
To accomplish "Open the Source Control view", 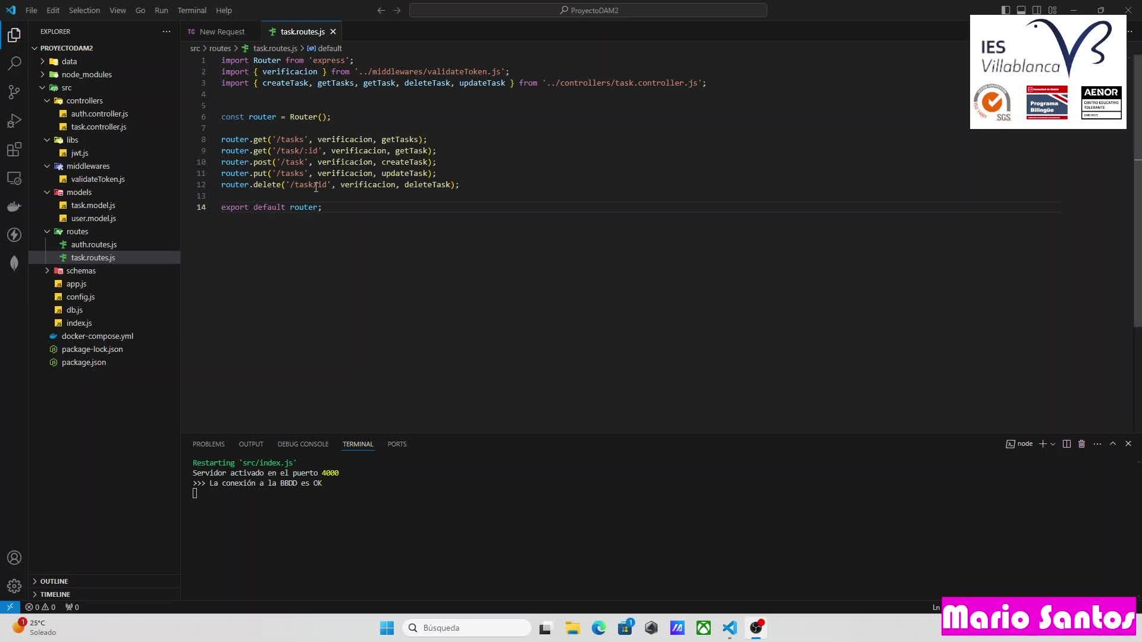I will [x=14, y=92].
